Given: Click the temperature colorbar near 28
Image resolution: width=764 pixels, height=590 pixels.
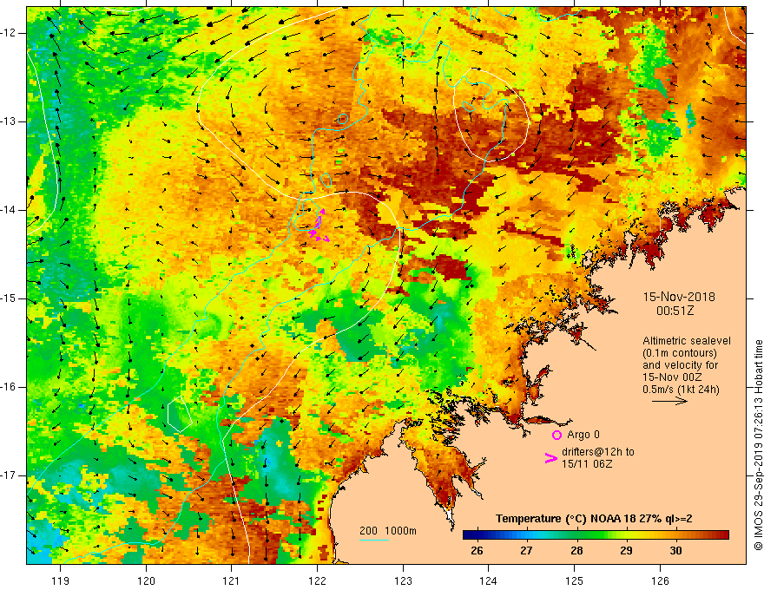Looking at the screenshot, I should point(576,535).
